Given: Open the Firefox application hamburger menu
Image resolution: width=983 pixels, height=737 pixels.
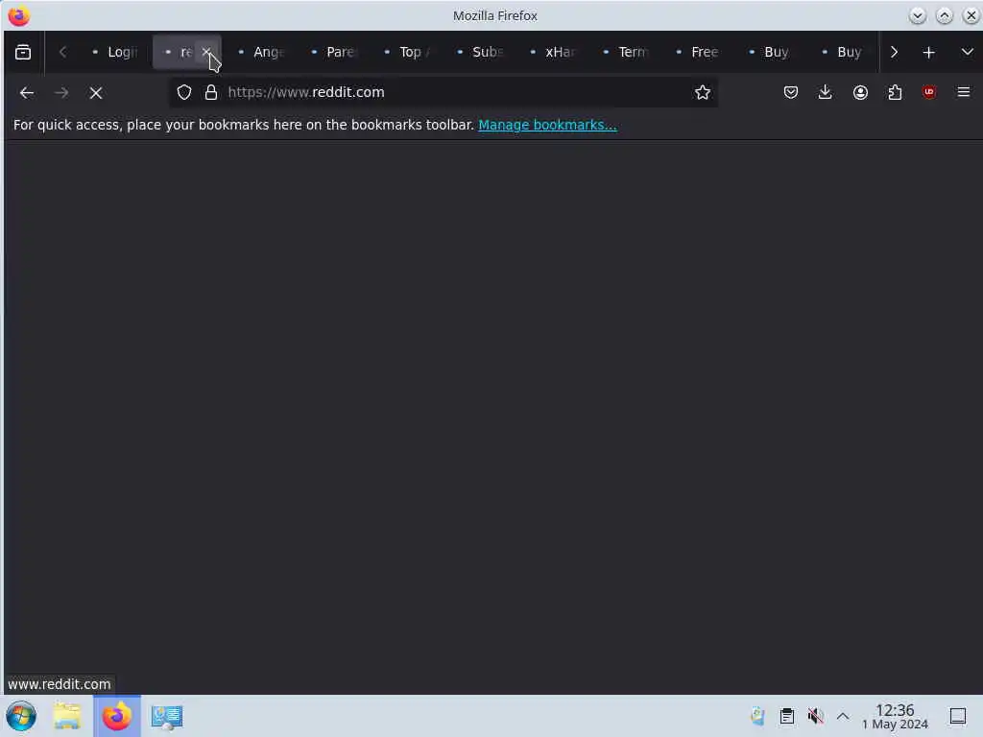Looking at the screenshot, I should pos(964,93).
